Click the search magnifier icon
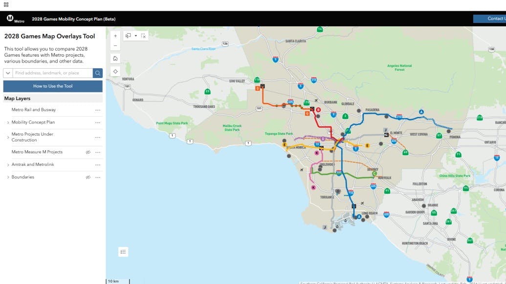The height and width of the screenshot is (284, 506). tap(97, 72)
